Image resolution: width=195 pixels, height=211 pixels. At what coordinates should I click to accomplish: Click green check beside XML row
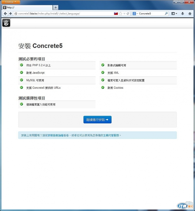click(x=103, y=73)
